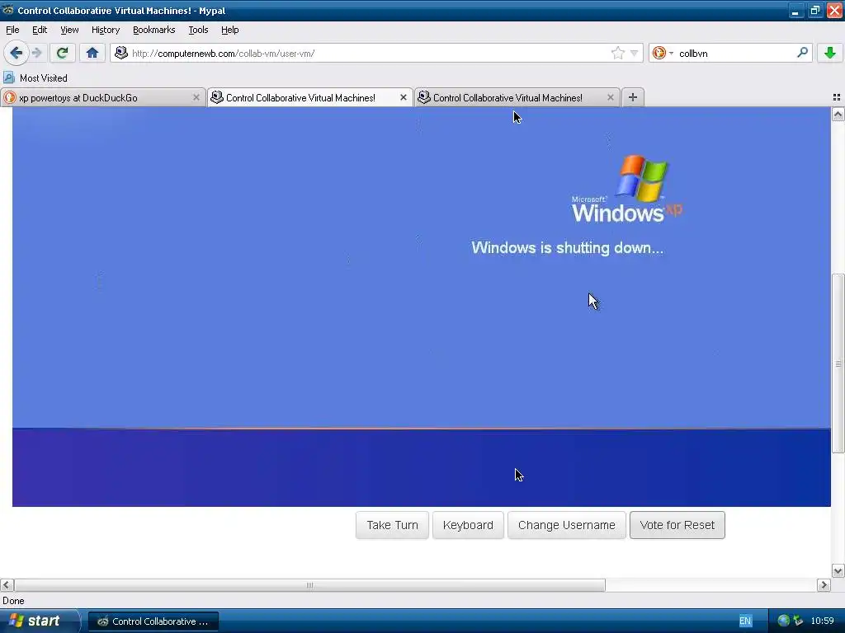Open the DuckDuckGo search engine selector
The width and height of the screenshot is (845, 633).
point(663,53)
